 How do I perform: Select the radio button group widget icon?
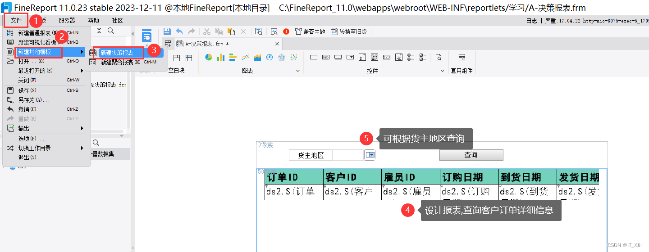point(411,57)
